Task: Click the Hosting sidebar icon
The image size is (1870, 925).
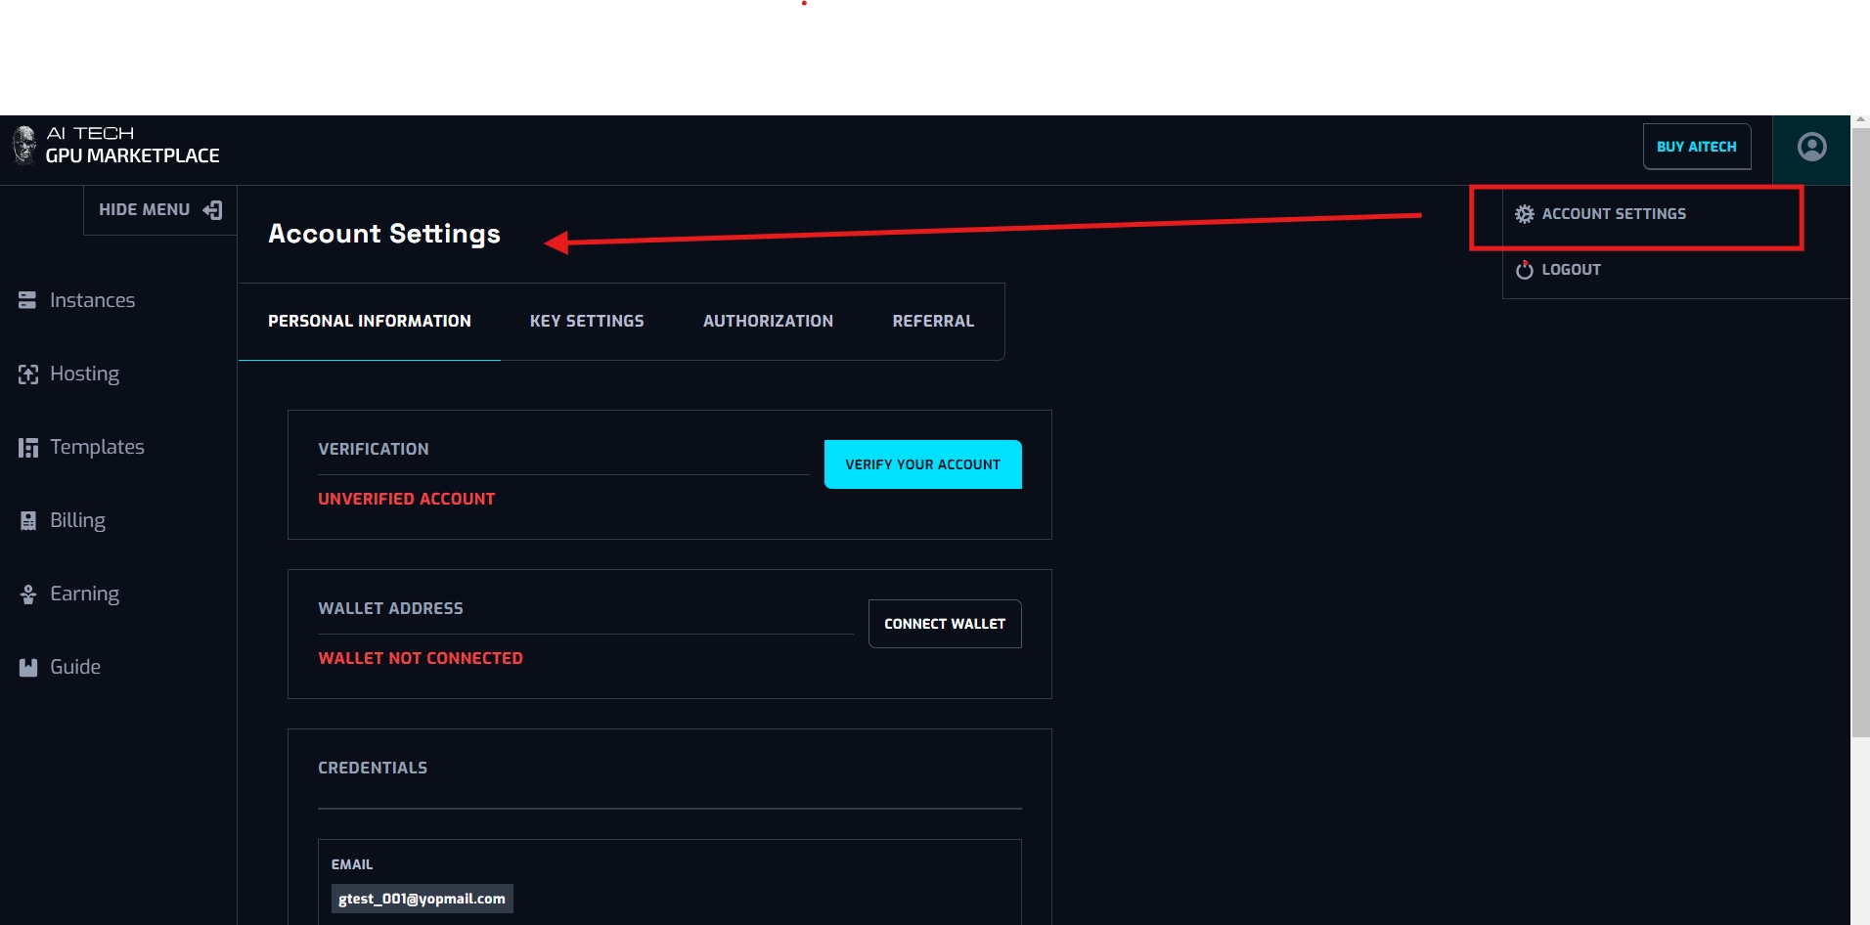Action: coord(27,374)
